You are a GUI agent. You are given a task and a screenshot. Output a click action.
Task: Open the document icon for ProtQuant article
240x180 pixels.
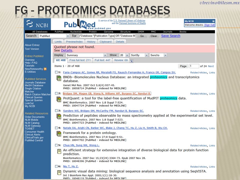tap(59, 99)
